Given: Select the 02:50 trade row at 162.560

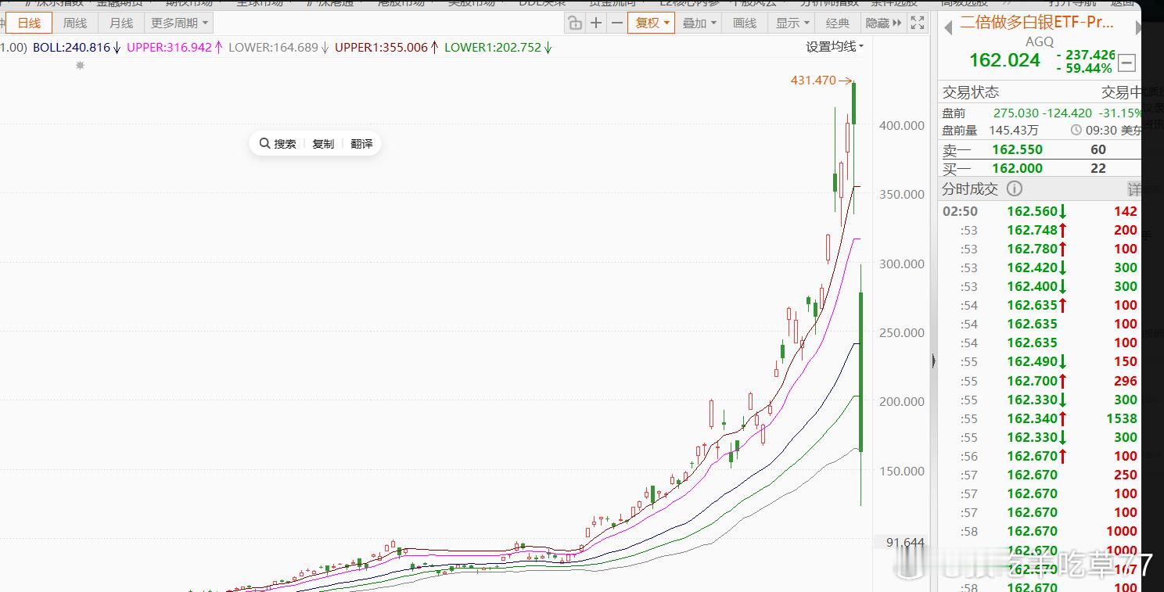Looking at the screenshot, I should click(x=1040, y=211).
